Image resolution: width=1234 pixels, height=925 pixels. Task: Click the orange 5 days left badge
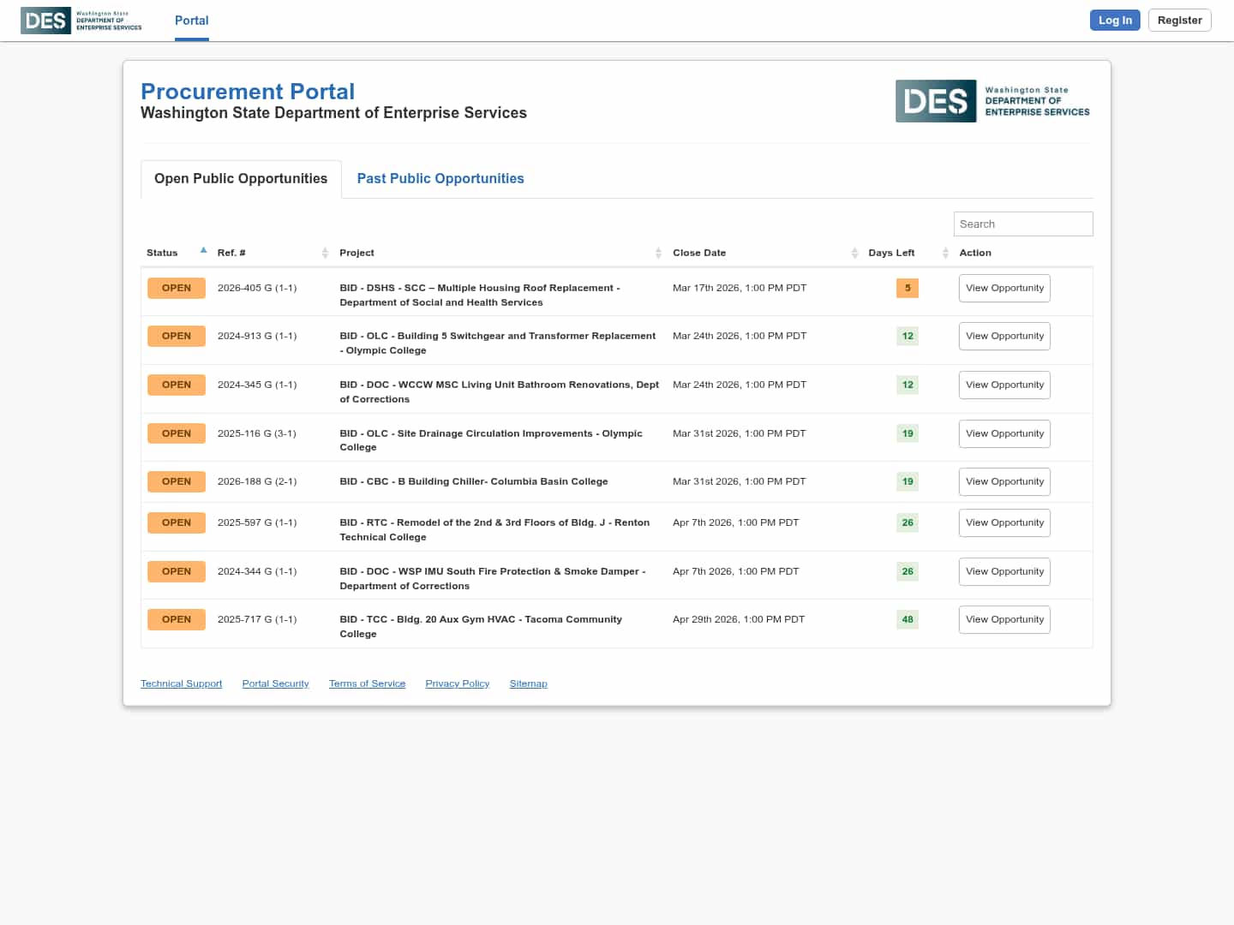tap(907, 288)
